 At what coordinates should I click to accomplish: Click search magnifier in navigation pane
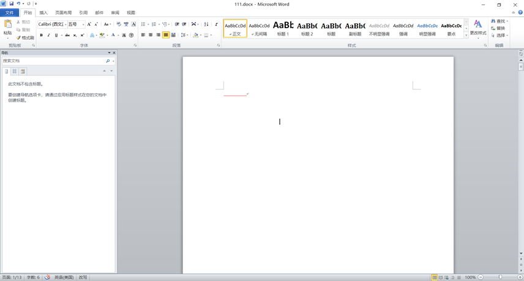pos(108,61)
